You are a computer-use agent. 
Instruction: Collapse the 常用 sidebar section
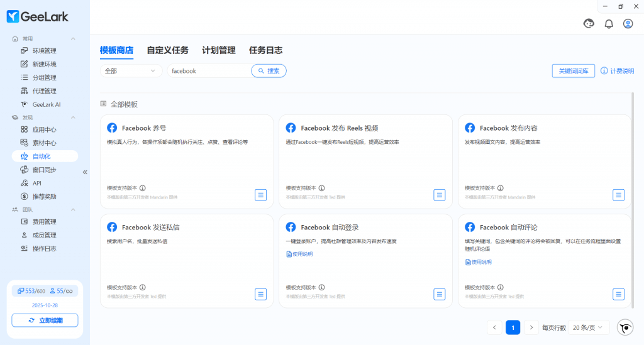click(x=73, y=39)
